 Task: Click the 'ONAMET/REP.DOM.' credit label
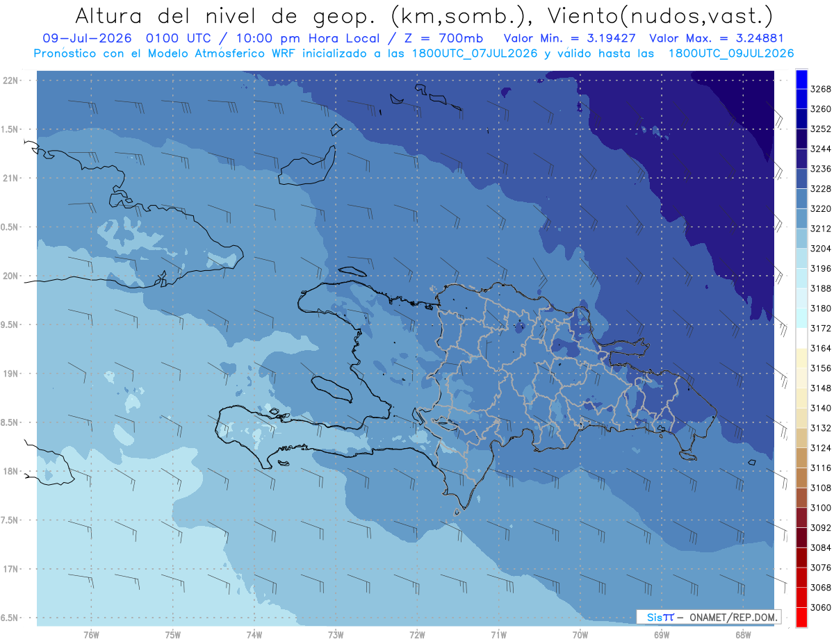click(x=733, y=617)
